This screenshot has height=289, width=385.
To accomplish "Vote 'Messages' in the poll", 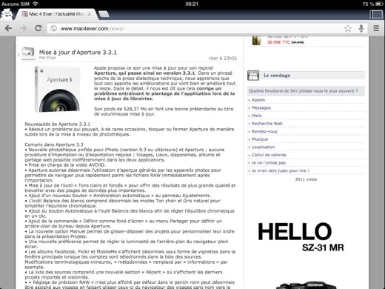I will [261, 108].
